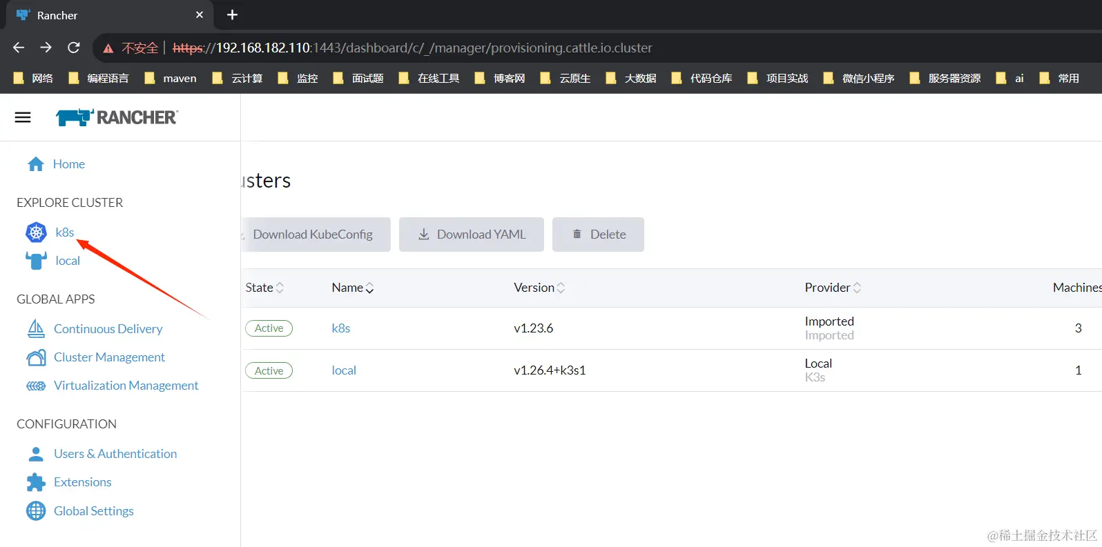Click the k8s cluster helm icon
This screenshot has height=547, width=1102.
36,232
